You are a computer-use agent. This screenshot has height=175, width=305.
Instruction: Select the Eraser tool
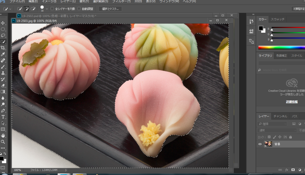3,85
